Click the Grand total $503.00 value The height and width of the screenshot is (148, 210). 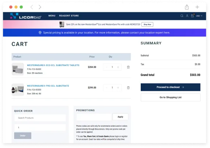[195, 75]
